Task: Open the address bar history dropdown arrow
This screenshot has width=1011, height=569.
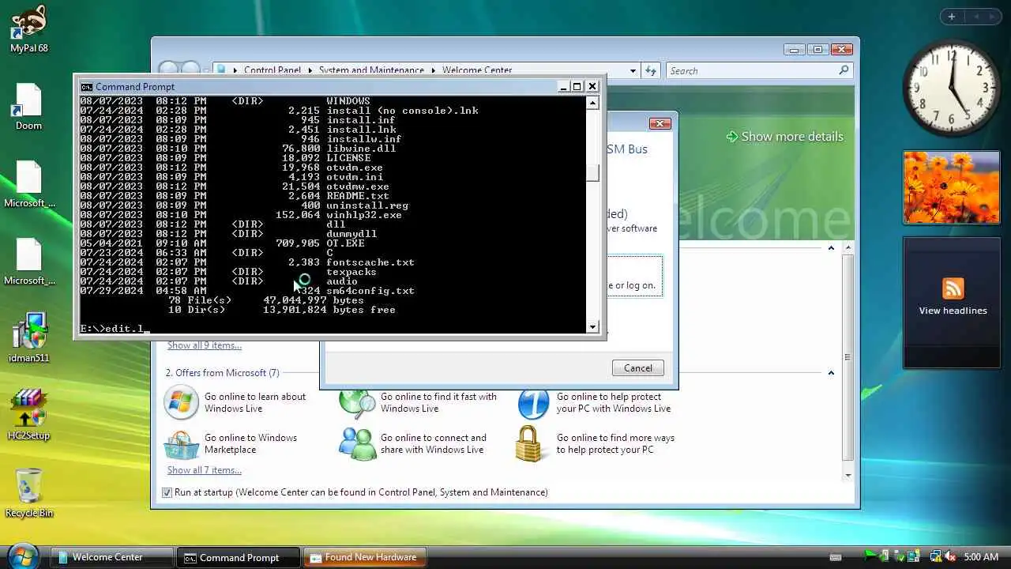Action: pos(633,70)
